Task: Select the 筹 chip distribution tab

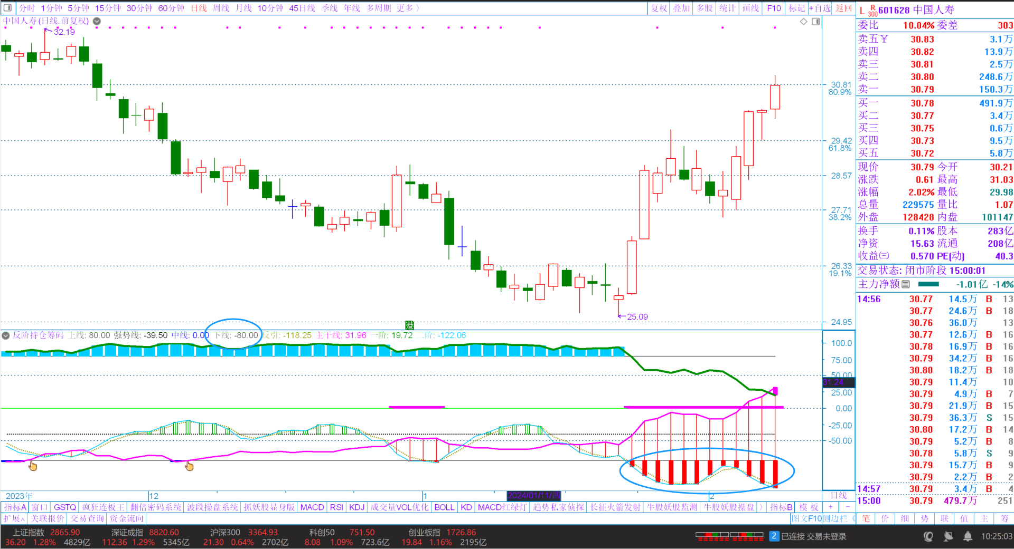Action: point(1004,518)
